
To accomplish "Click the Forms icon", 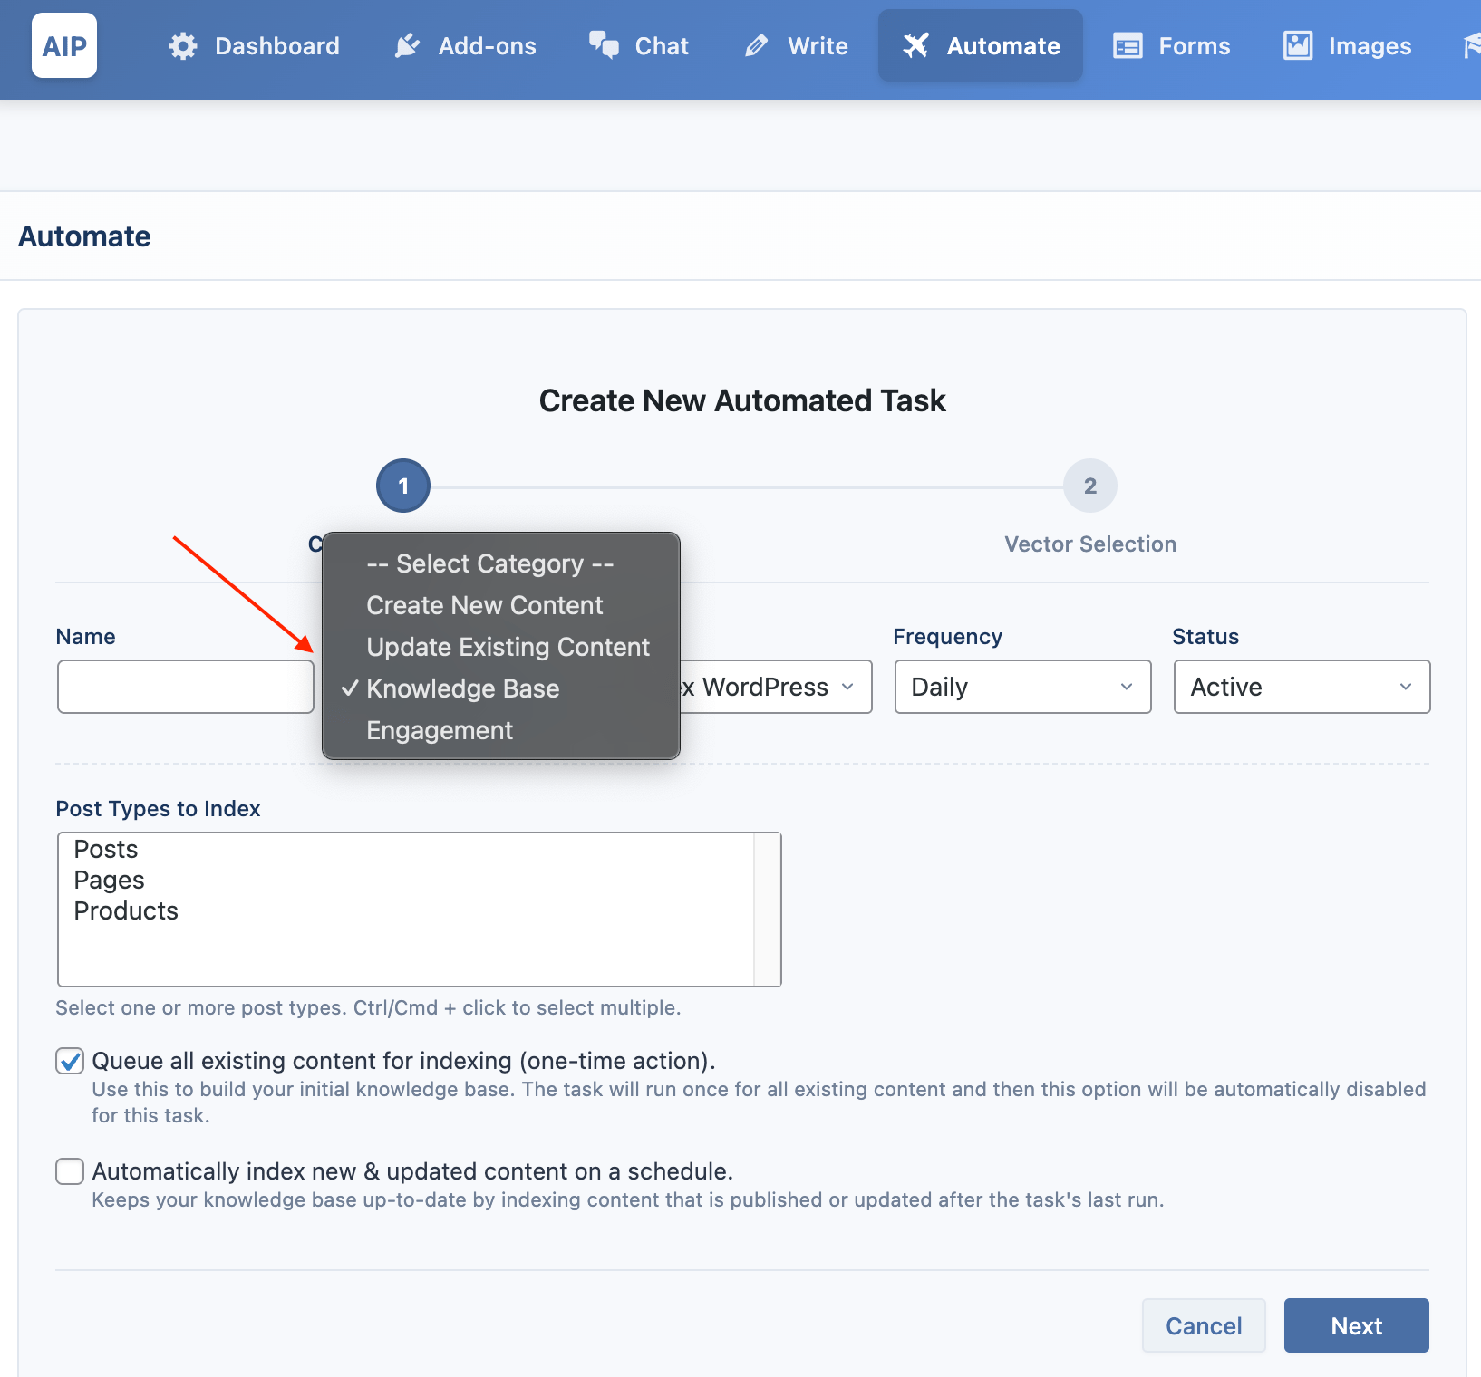I will [x=1128, y=46].
